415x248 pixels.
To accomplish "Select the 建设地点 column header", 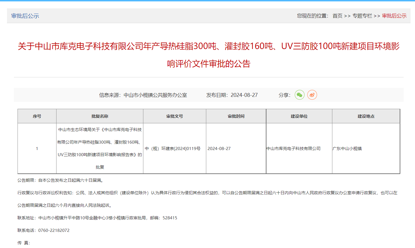I will 366,116.
